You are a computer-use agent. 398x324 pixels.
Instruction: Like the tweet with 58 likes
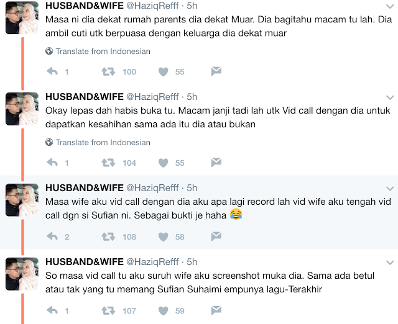tap(163, 237)
